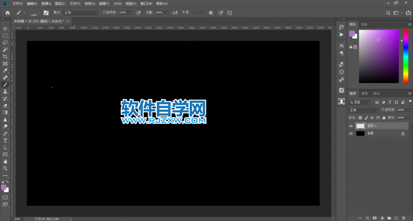The image size is (413, 221).
Task: Toggle pressure for size button
Action: pyautogui.click(x=221, y=13)
